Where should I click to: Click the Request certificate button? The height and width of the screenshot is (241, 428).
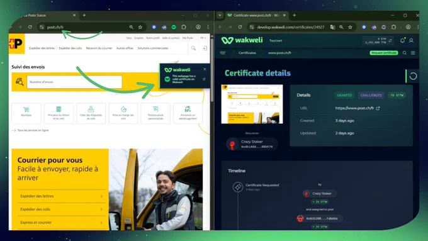coord(384,53)
